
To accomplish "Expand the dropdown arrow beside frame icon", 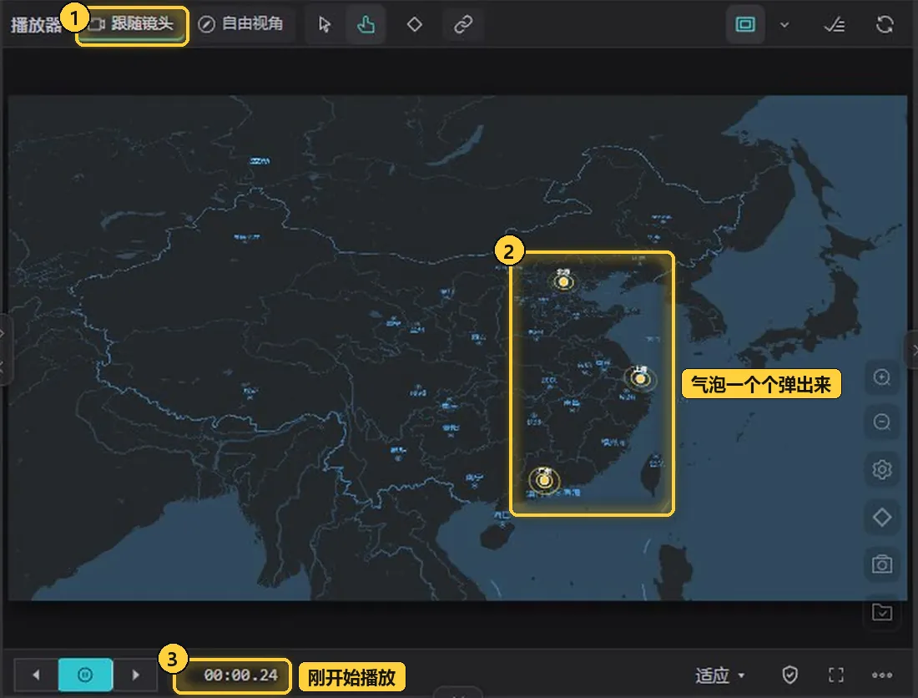I will (x=784, y=24).
